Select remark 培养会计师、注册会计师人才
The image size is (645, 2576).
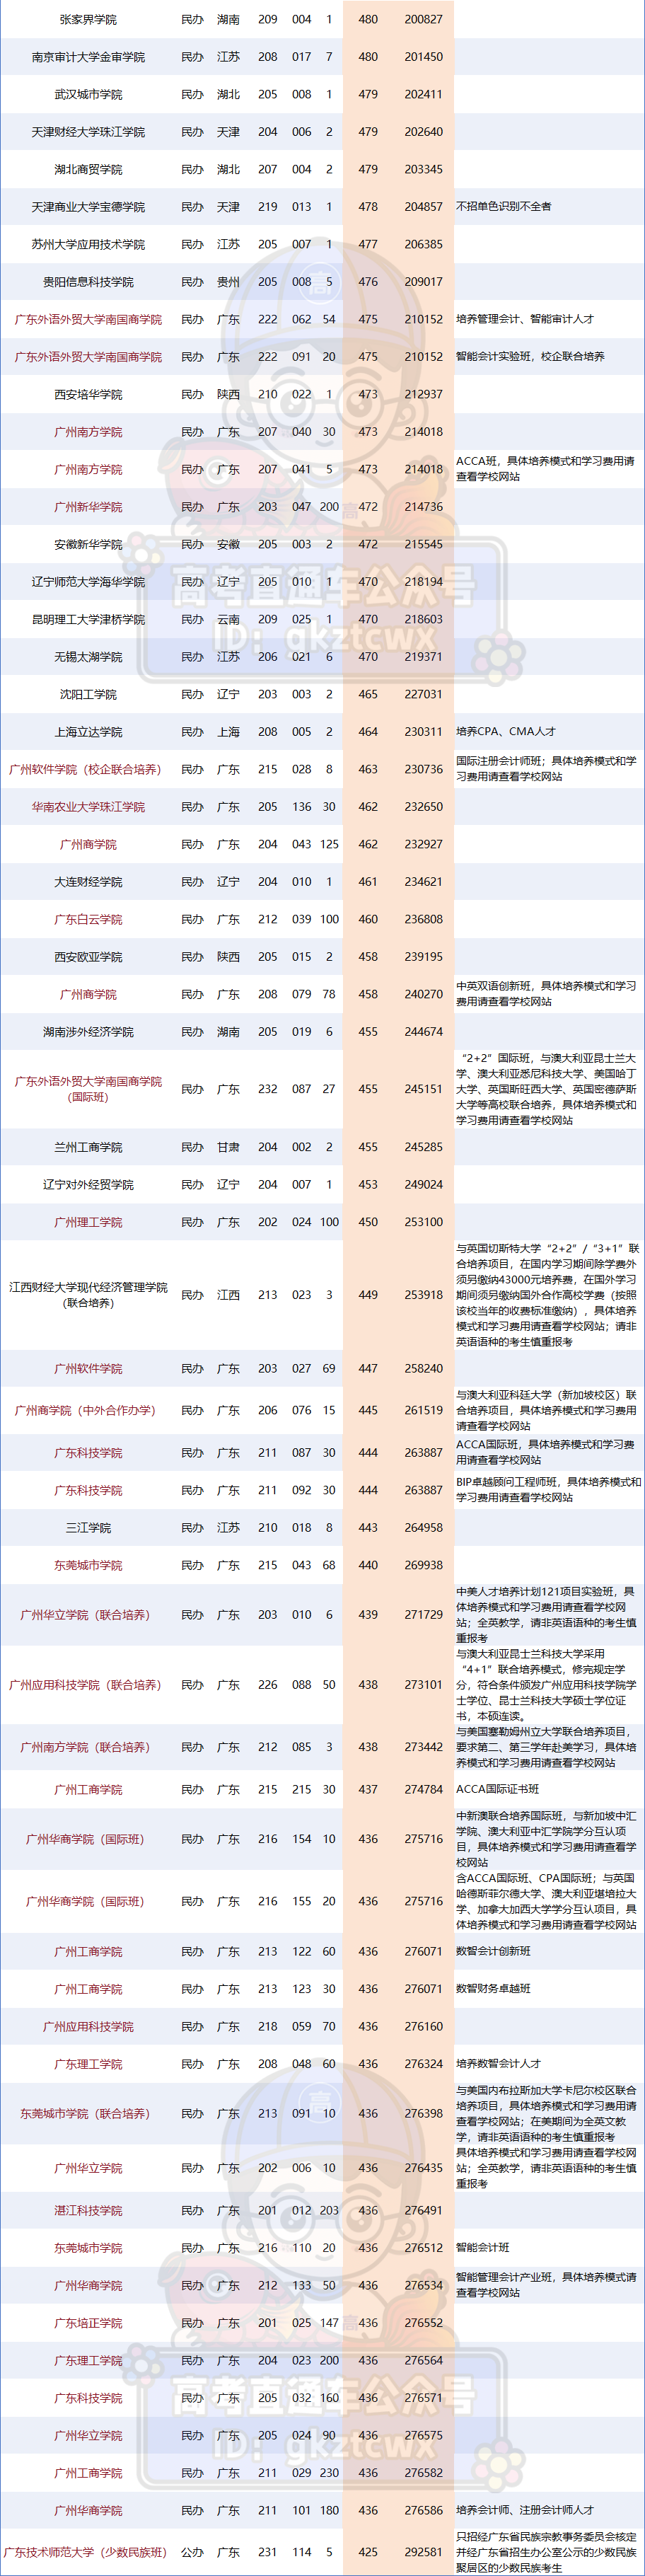525,2510
